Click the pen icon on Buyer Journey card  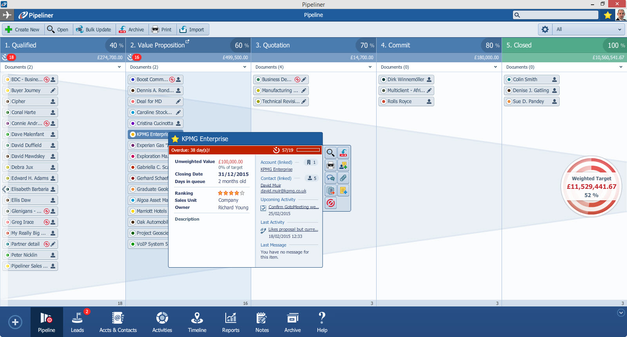tap(53, 91)
